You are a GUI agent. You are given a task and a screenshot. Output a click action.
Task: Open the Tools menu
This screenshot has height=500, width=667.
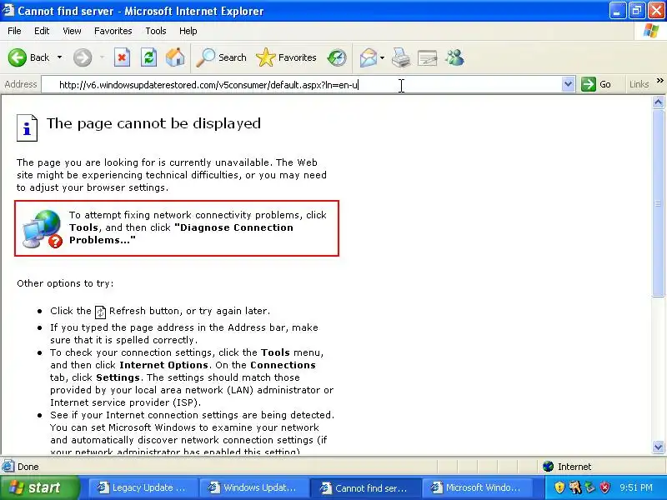[x=156, y=31]
